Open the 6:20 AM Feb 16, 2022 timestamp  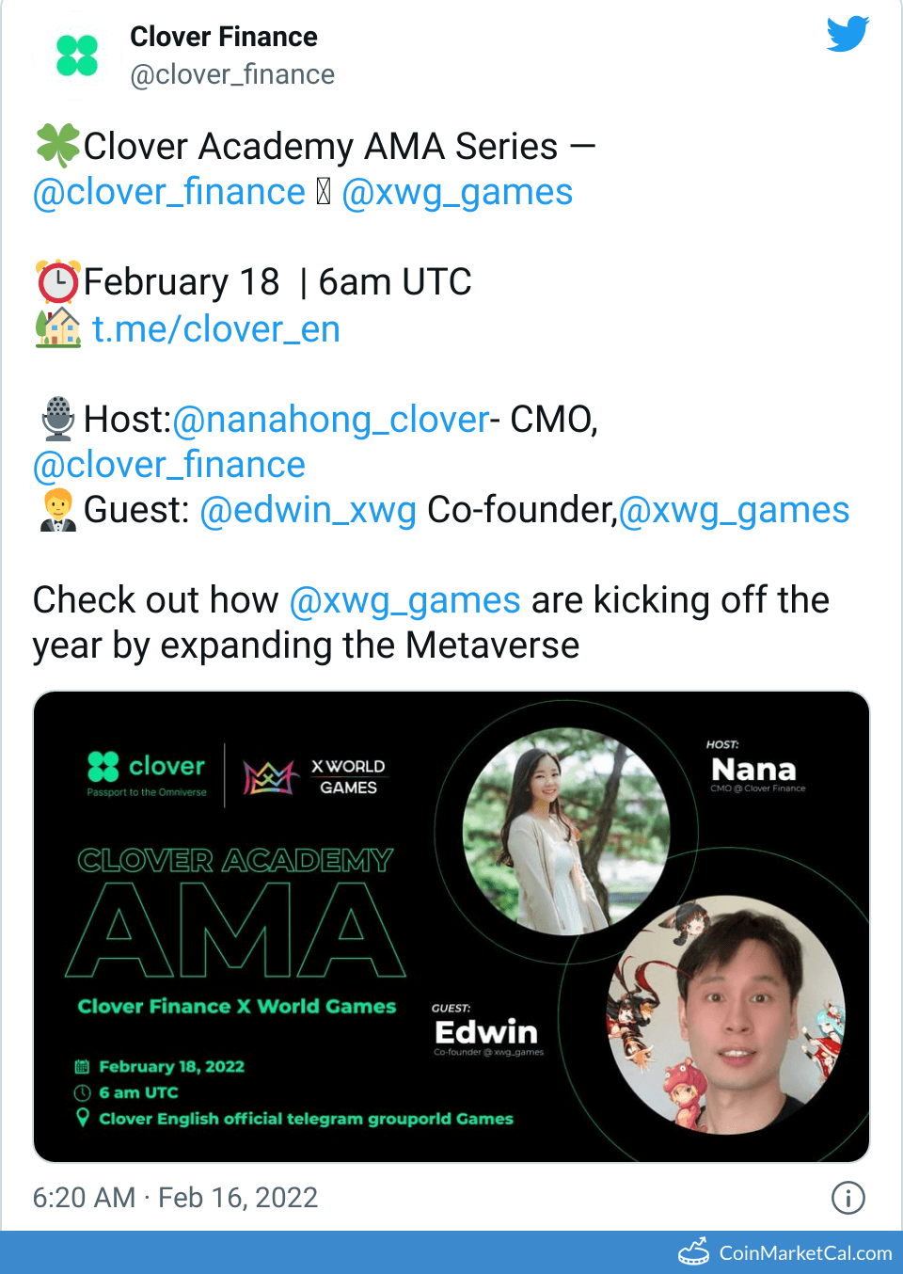pyautogui.click(x=175, y=1198)
